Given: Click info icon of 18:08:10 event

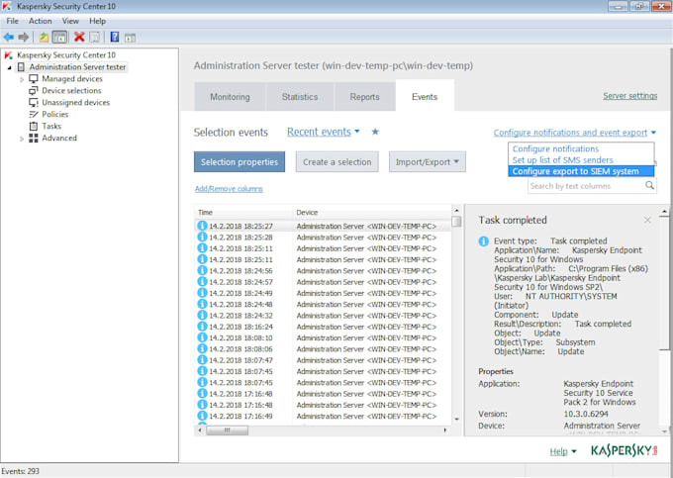Looking at the screenshot, I should coord(202,337).
